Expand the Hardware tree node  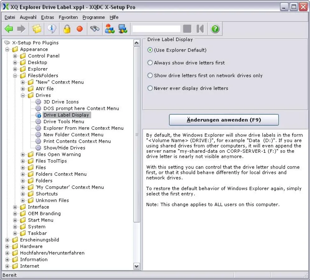pyautogui.click(x=7, y=246)
